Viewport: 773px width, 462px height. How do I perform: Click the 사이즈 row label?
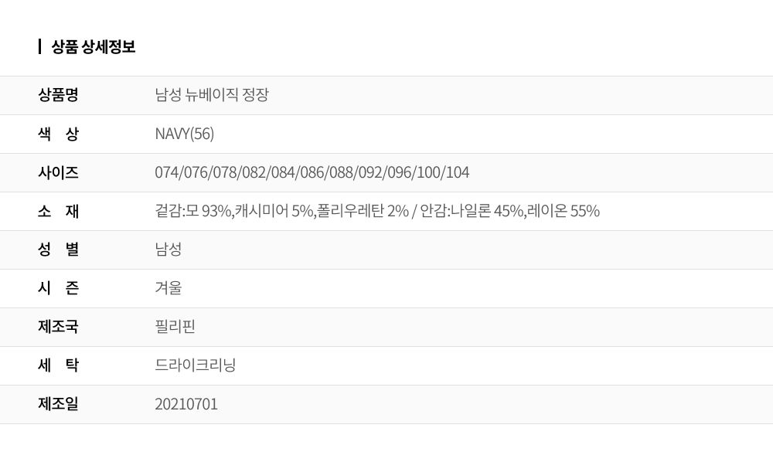coord(58,172)
